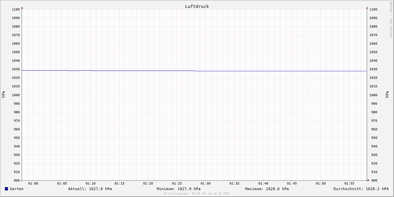Click the right hPa axis unit label

click(387, 95)
